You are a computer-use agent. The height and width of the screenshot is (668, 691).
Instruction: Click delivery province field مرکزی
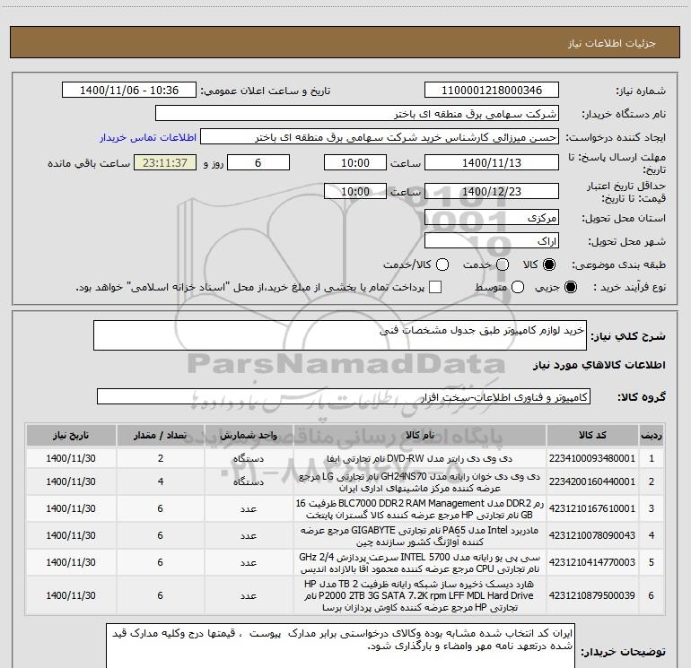coord(492,218)
